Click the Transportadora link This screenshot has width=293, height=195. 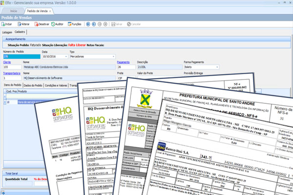pyautogui.click(x=12, y=73)
